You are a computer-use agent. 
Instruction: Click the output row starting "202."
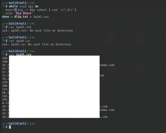(6, 100)
